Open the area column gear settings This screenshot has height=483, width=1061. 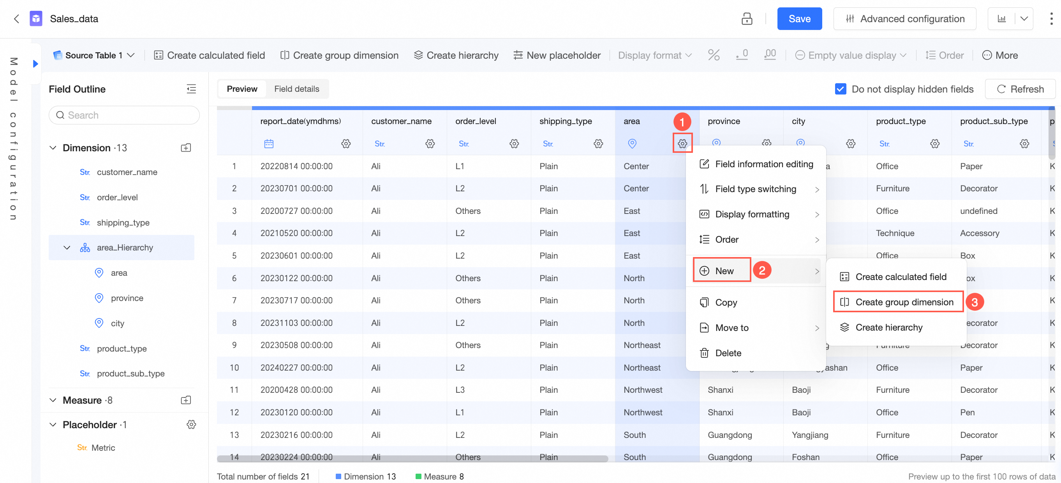[x=682, y=143]
